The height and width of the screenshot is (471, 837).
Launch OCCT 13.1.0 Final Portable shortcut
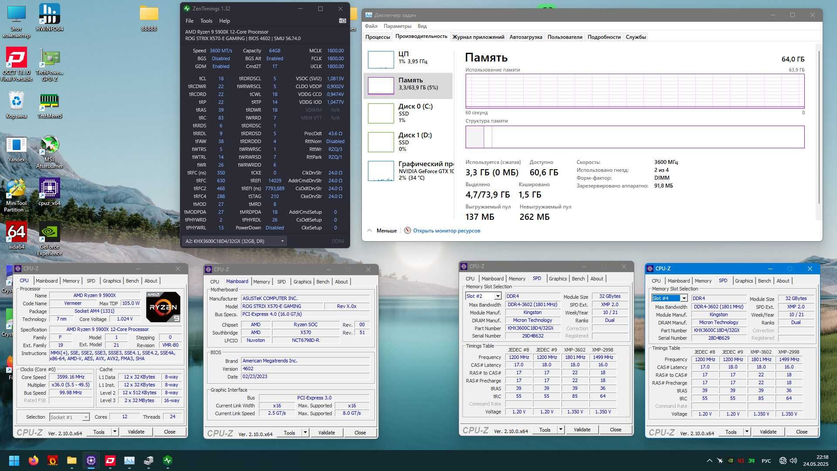(x=17, y=64)
